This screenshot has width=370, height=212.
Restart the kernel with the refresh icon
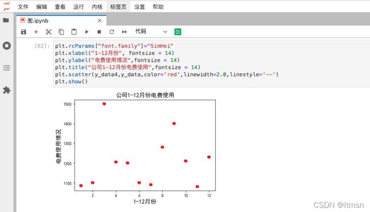112,32
